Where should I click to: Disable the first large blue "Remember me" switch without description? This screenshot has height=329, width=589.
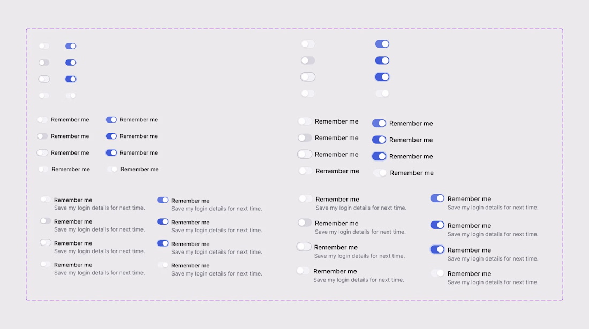pos(379,123)
